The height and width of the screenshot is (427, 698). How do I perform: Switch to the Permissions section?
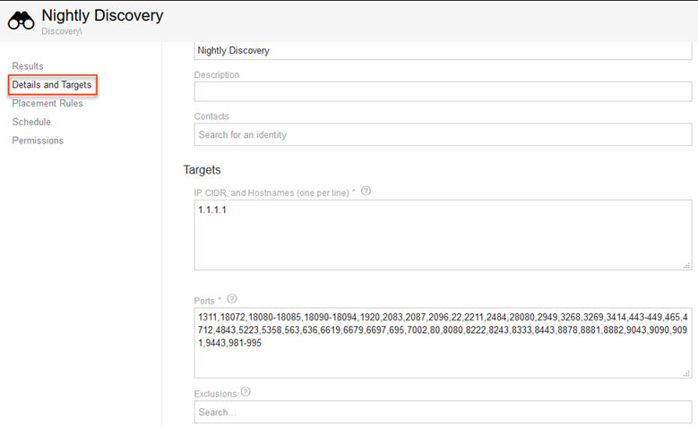38,141
